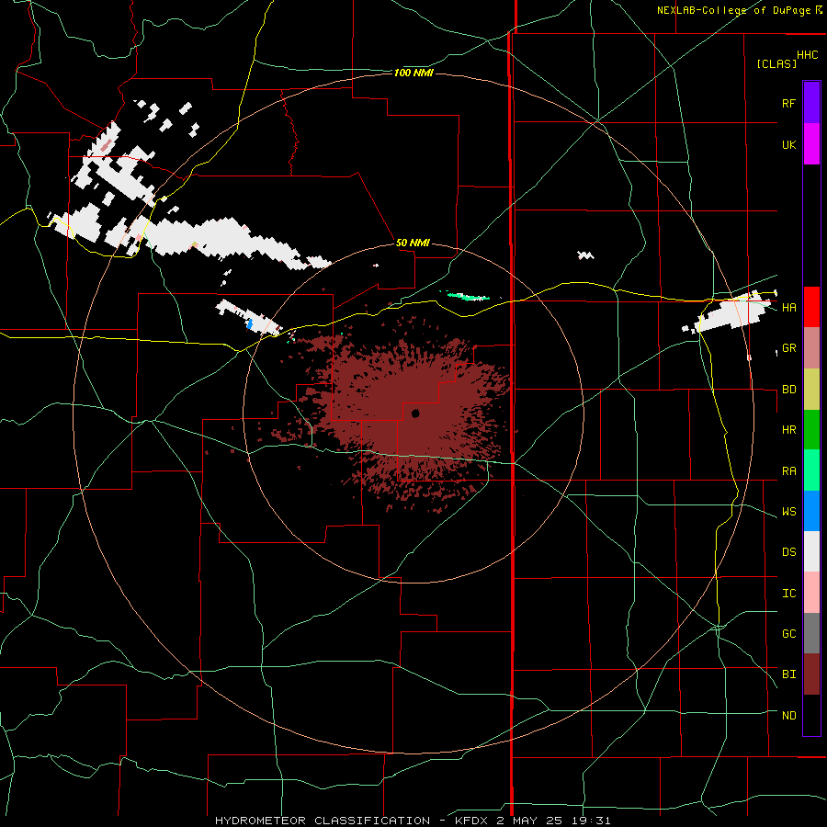Click the GR legend label

[x=788, y=348]
